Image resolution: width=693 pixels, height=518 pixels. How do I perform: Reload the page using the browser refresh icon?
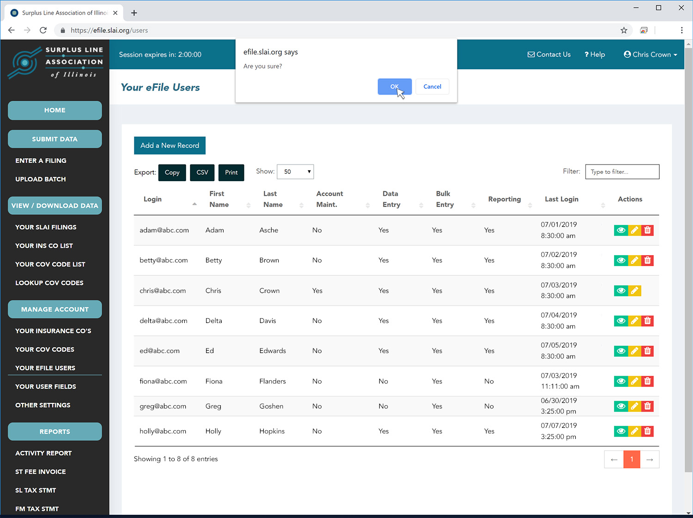pyautogui.click(x=43, y=30)
